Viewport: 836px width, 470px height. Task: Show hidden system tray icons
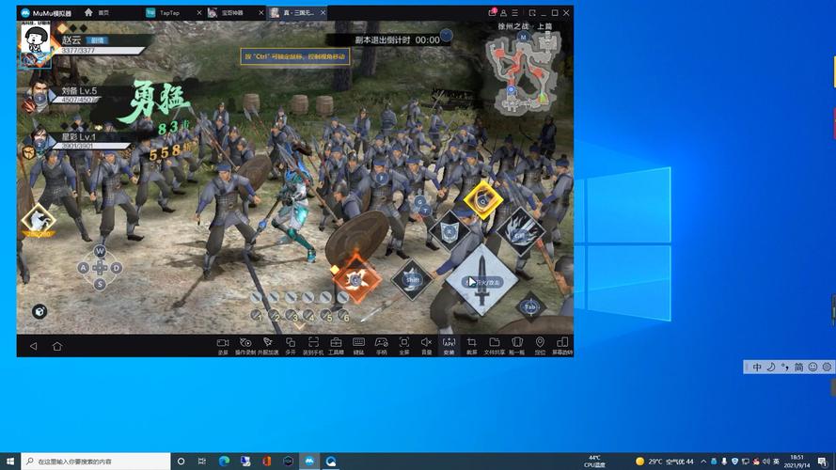[x=703, y=462]
